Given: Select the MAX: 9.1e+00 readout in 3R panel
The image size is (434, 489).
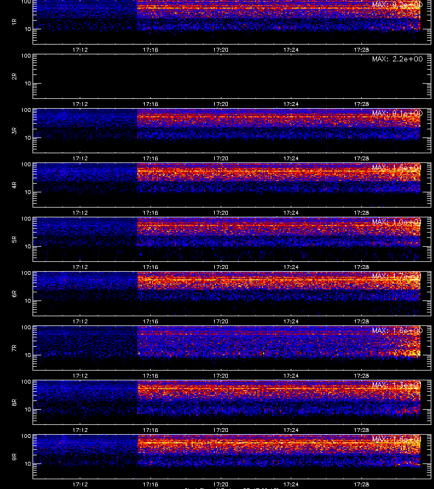Looking at the screenshot, I should click(397, 113).
